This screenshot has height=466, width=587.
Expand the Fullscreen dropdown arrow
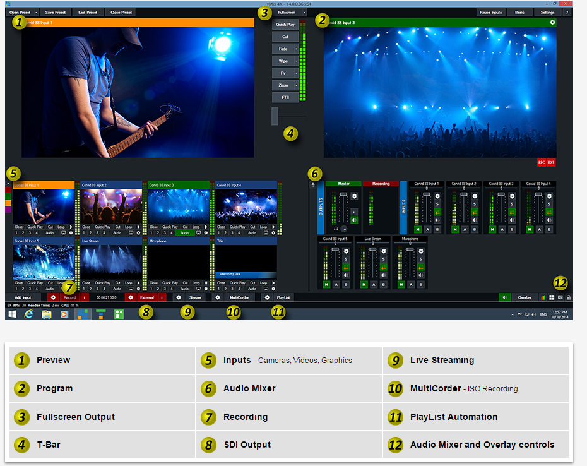coord(304,13)
